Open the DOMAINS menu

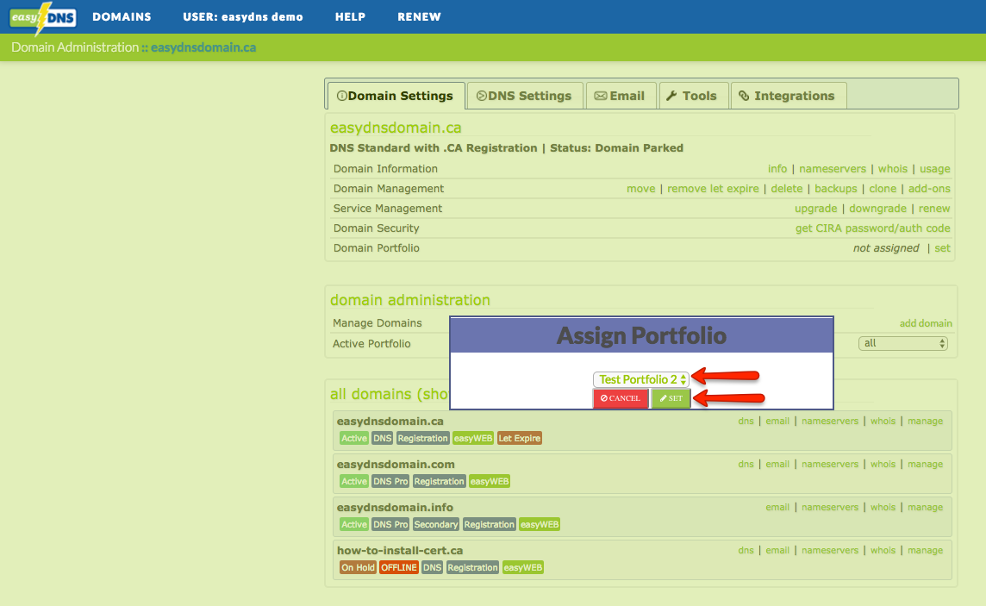(x=122, y=17)
